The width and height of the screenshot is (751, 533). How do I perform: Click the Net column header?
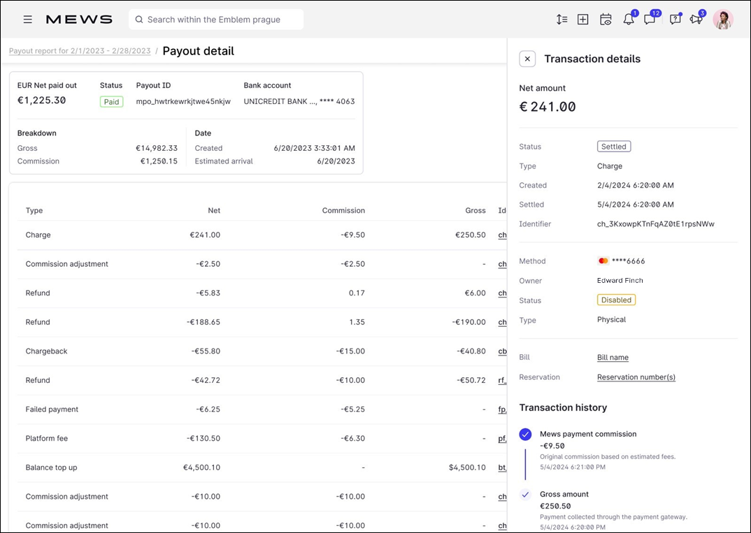[214, 210]
